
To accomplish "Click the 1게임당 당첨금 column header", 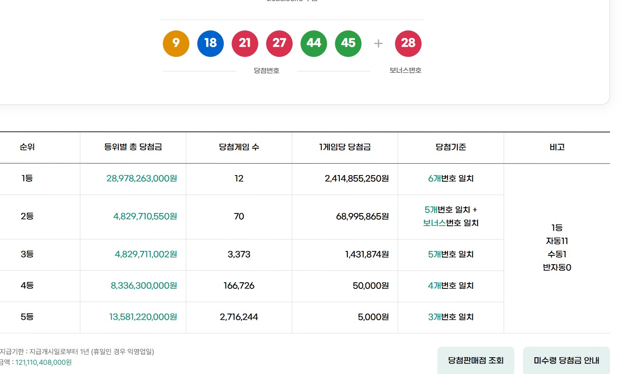I will coord(345,147).
